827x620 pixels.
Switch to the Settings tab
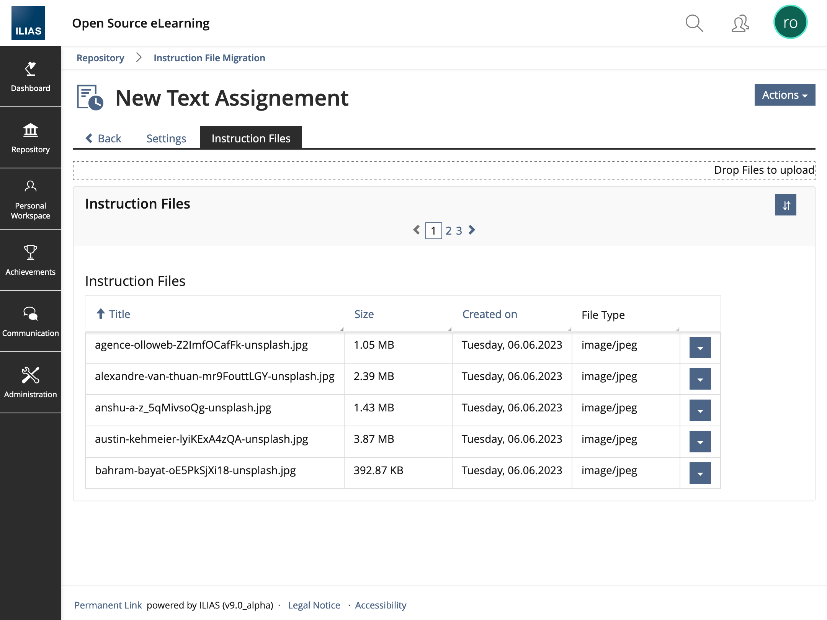(x=166, y=138)
